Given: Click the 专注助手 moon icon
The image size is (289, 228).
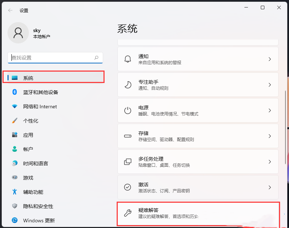Looking at the screenshot, I should 127,84.
